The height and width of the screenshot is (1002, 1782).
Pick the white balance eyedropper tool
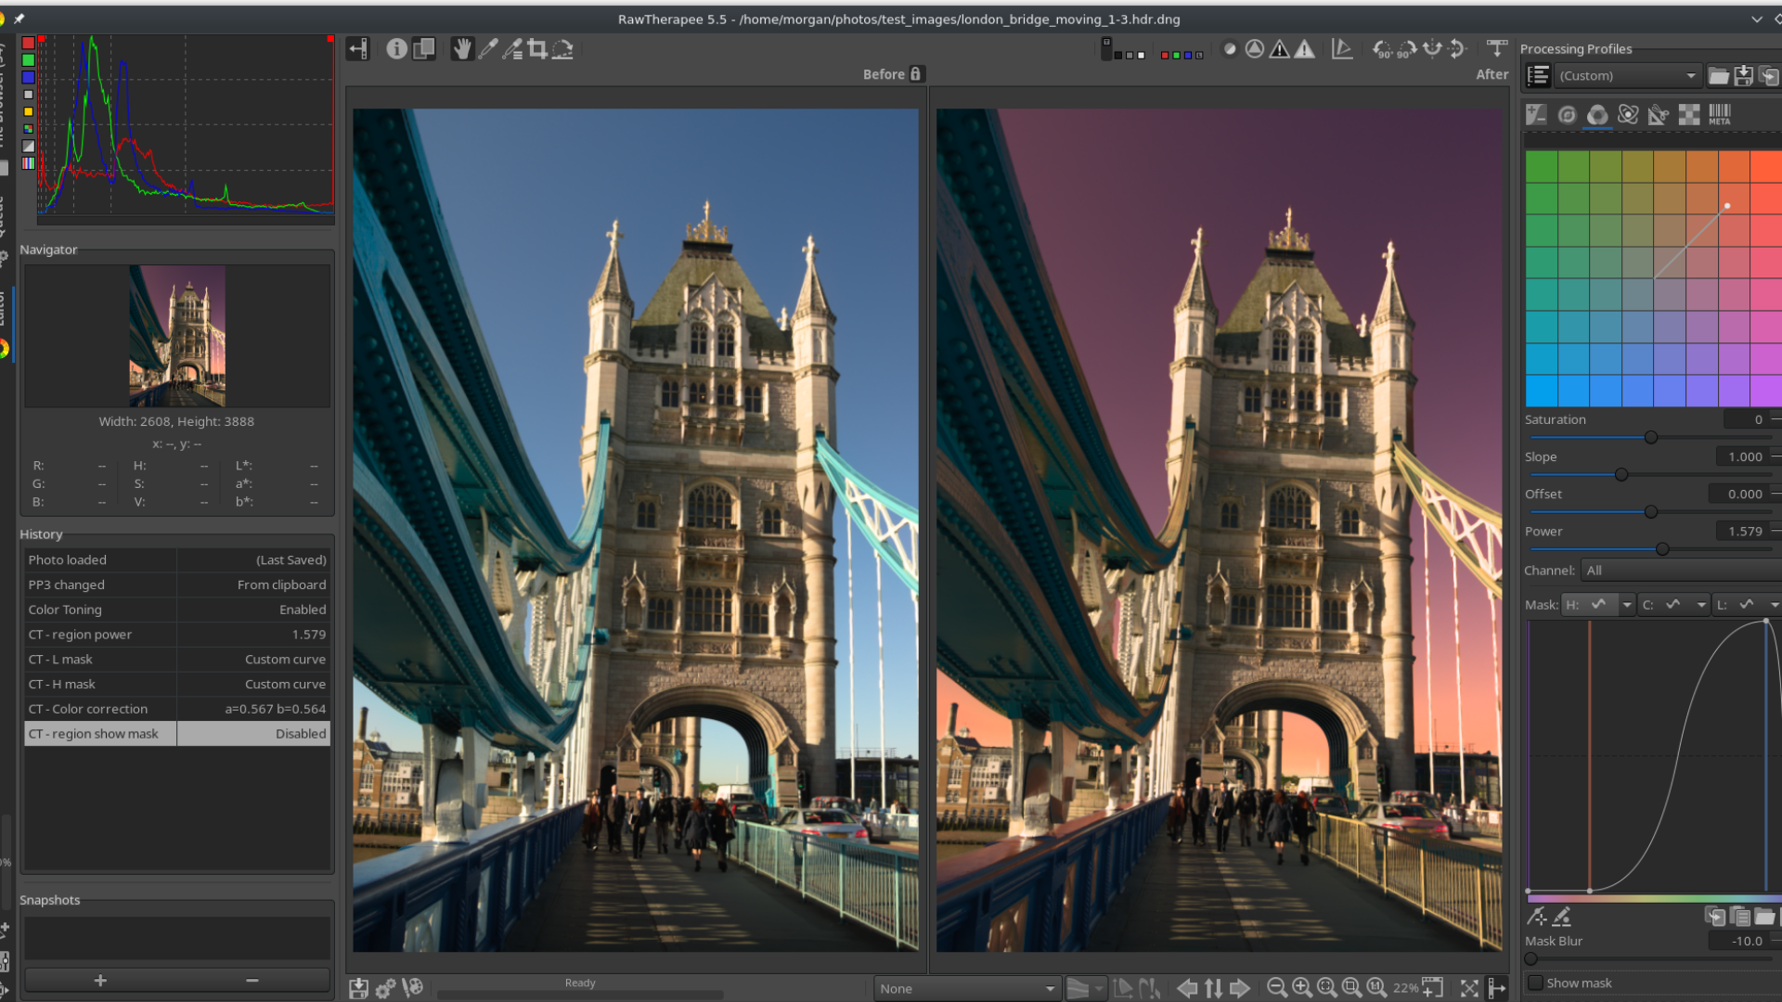click(488, 49)
